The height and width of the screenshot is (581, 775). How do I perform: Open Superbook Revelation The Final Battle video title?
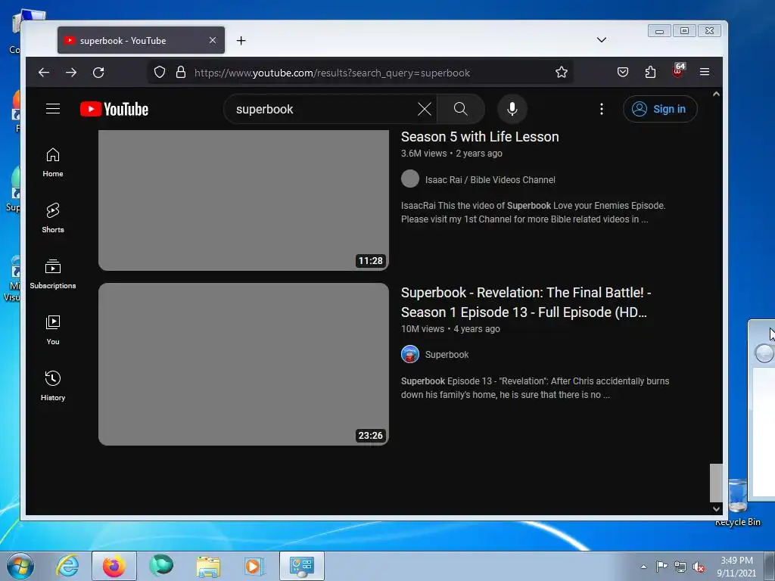(526, 303)
